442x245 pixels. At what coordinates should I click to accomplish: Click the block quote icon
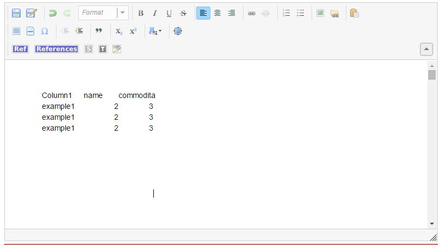point(98,31)
